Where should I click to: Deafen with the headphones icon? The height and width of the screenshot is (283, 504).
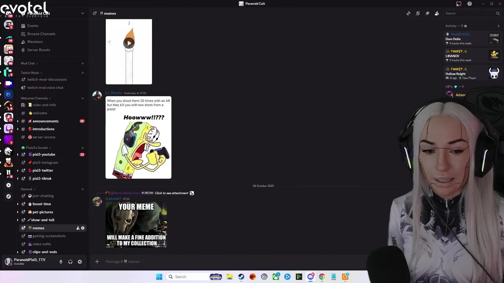point(70,262)
